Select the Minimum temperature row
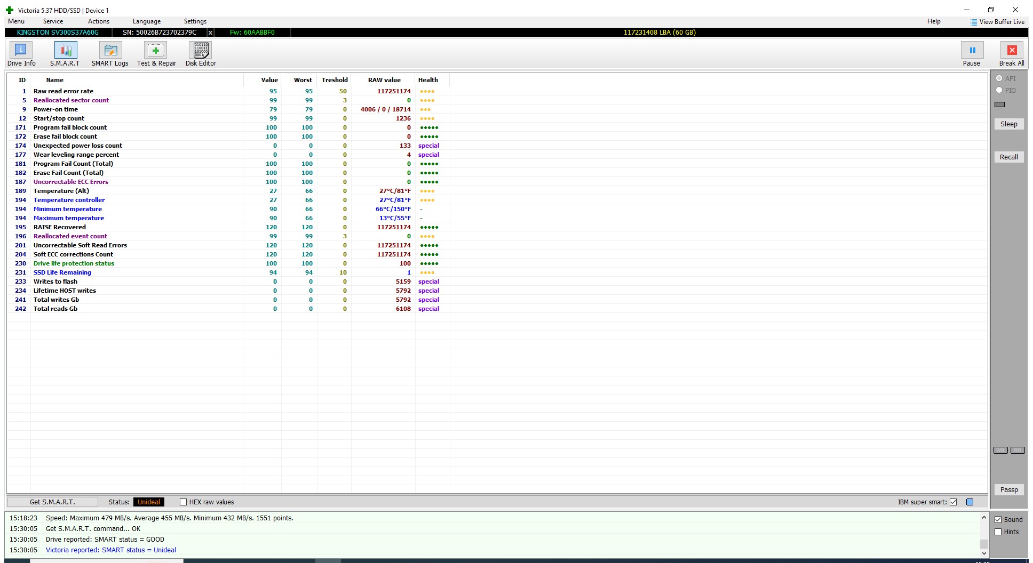The image size is (1033, 563). pyautogui.click(x=228, y=209)
